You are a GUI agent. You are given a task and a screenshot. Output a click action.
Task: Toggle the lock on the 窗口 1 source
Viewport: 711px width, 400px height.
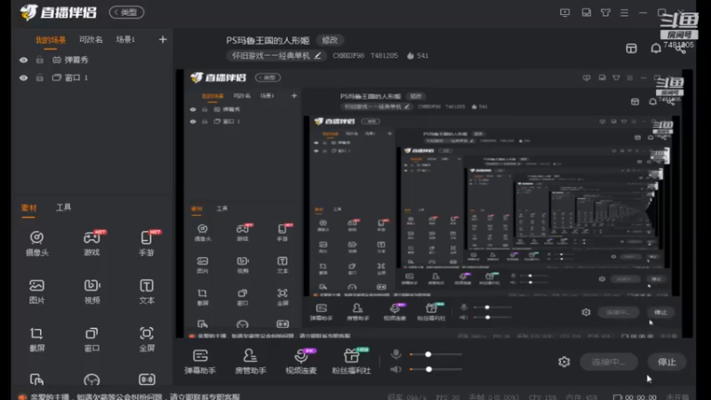click(40, 78)
